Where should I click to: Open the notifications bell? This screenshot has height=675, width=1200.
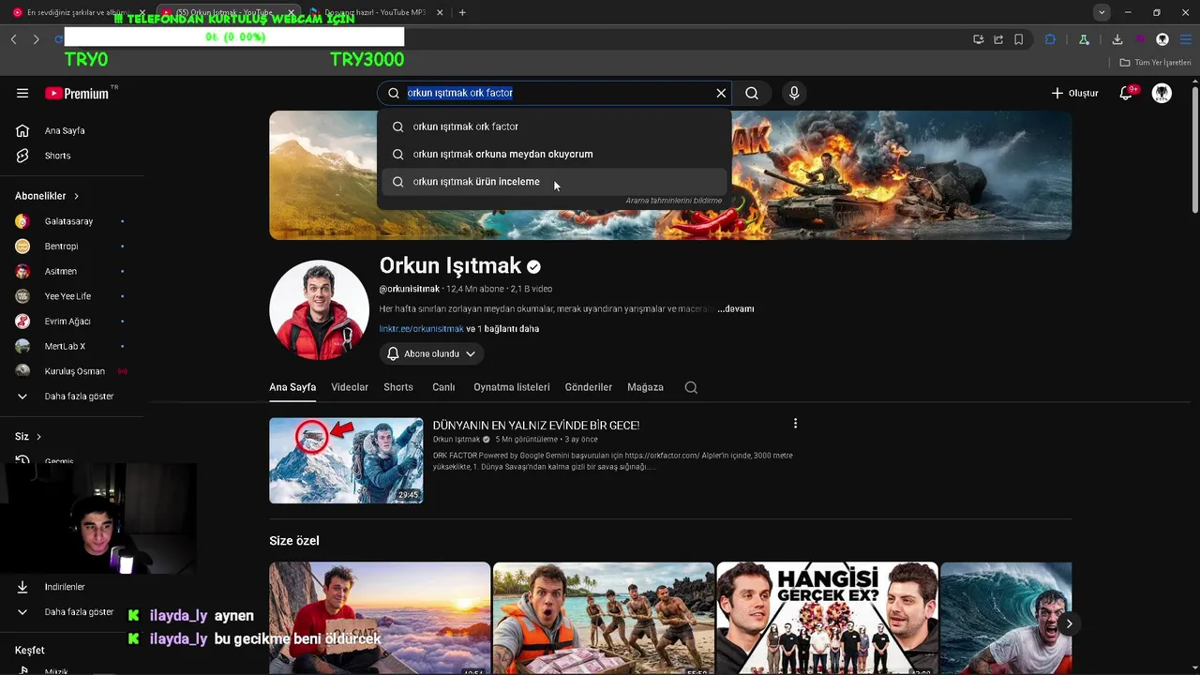1128,93
